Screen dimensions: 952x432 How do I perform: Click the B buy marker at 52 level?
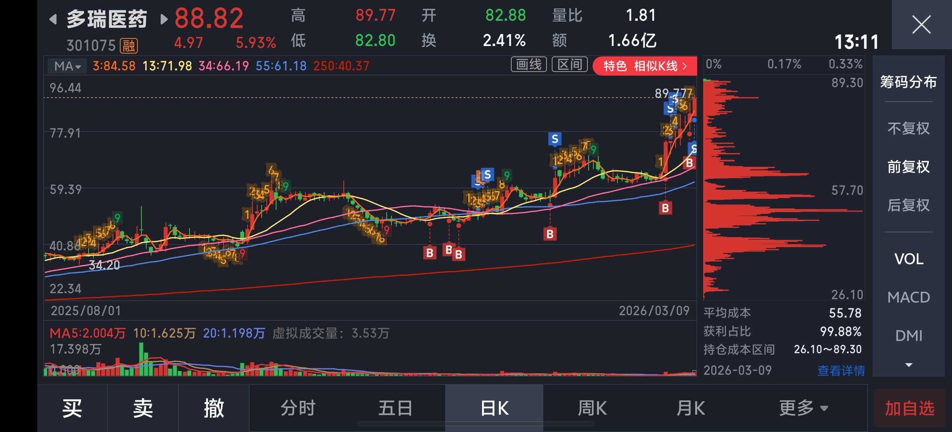[665, 208]
